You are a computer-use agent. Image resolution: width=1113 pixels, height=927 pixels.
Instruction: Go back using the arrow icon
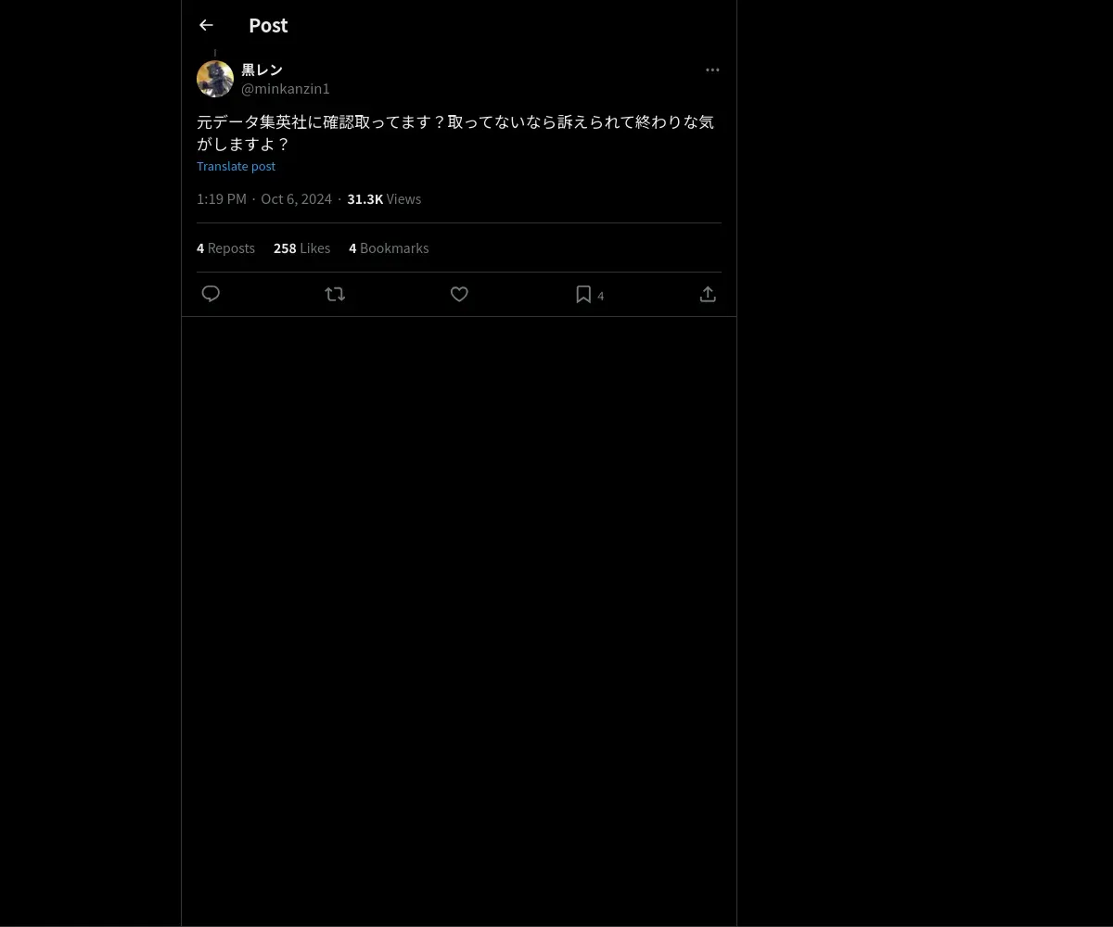[206, 25]
